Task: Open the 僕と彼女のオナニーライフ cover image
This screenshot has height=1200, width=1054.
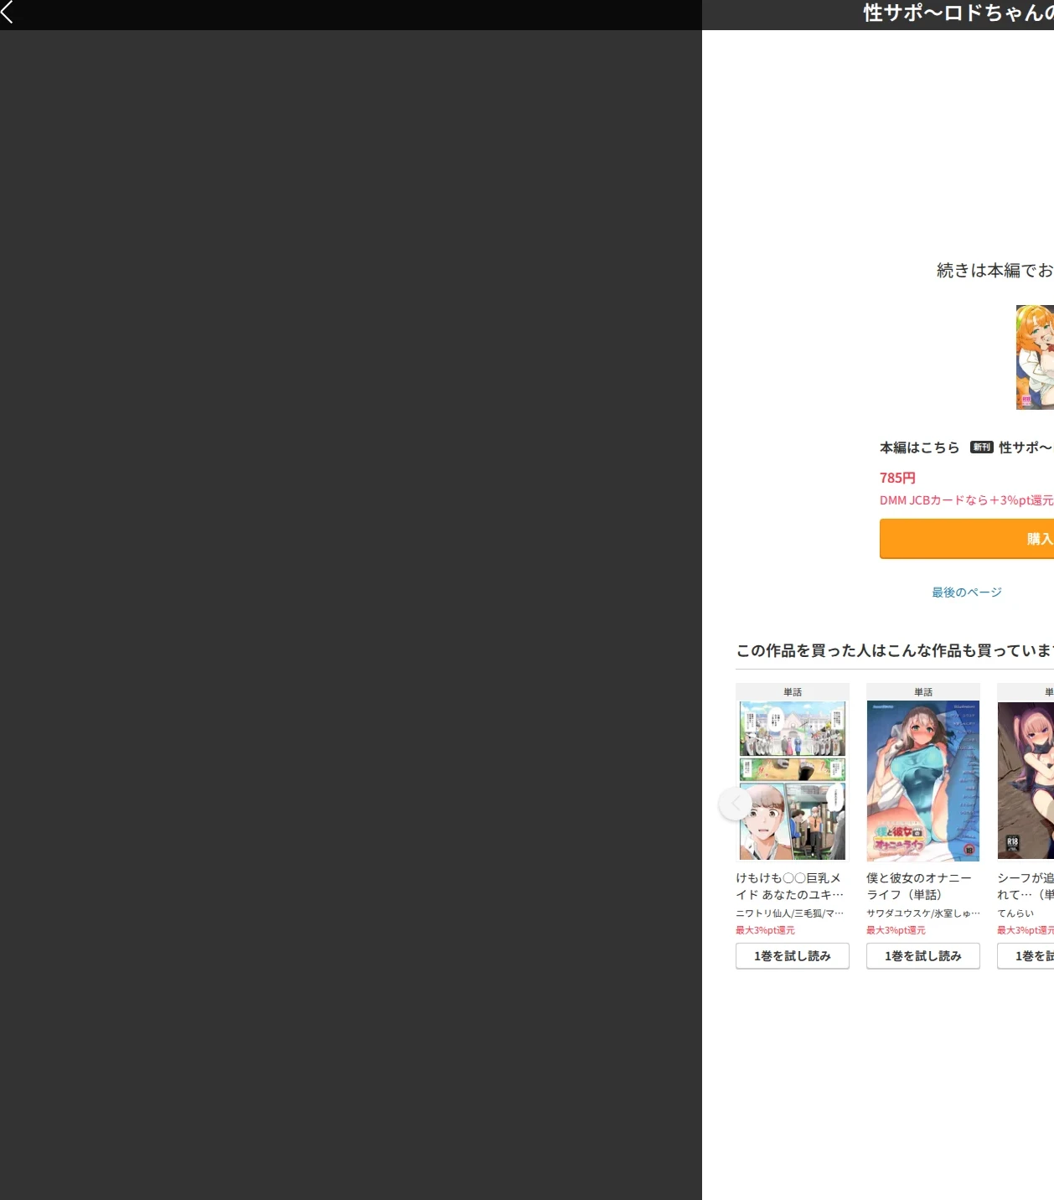Action: pos(923,781)
